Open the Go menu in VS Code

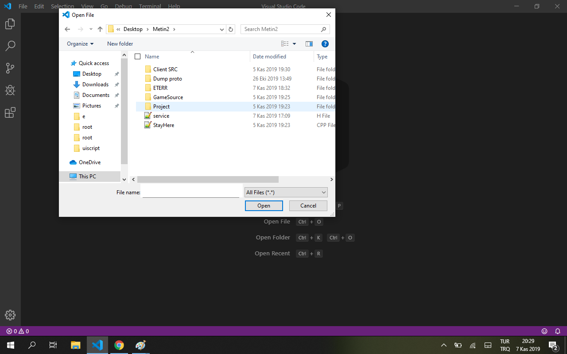click(104, 7)
